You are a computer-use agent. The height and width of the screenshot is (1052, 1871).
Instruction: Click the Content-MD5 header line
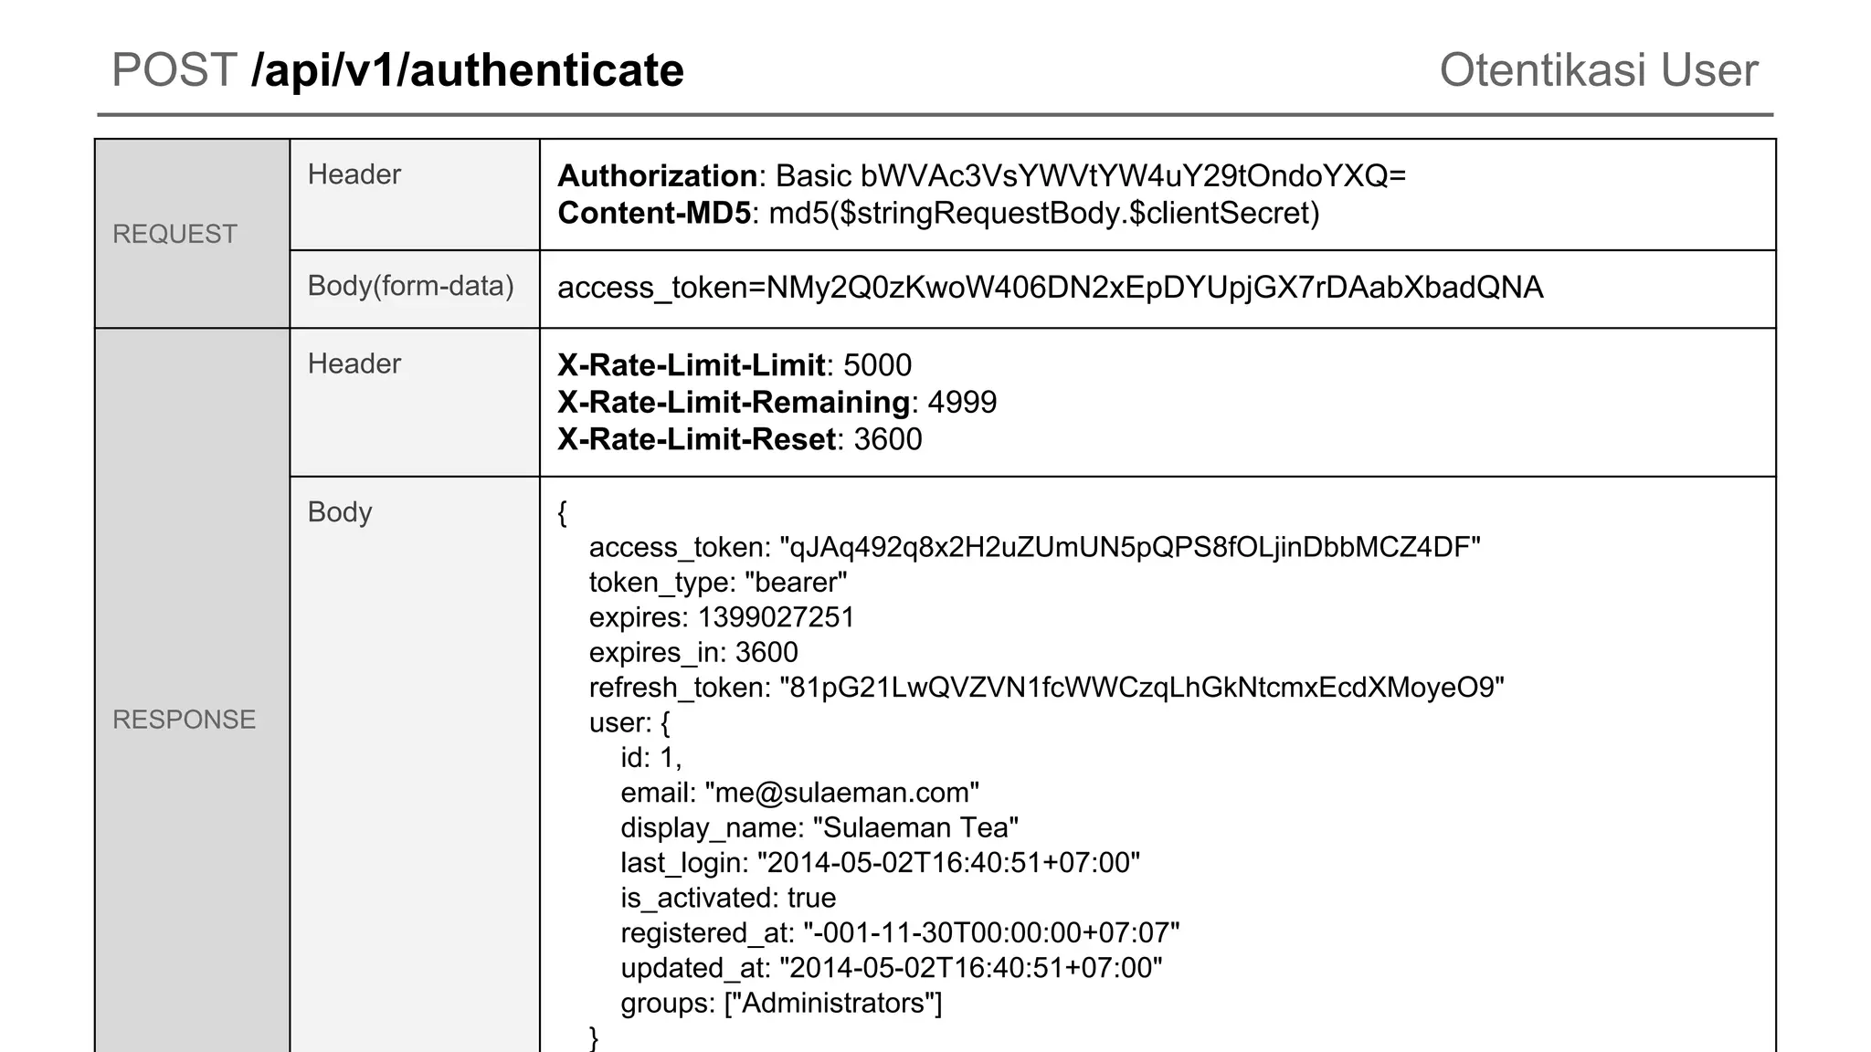938,213
